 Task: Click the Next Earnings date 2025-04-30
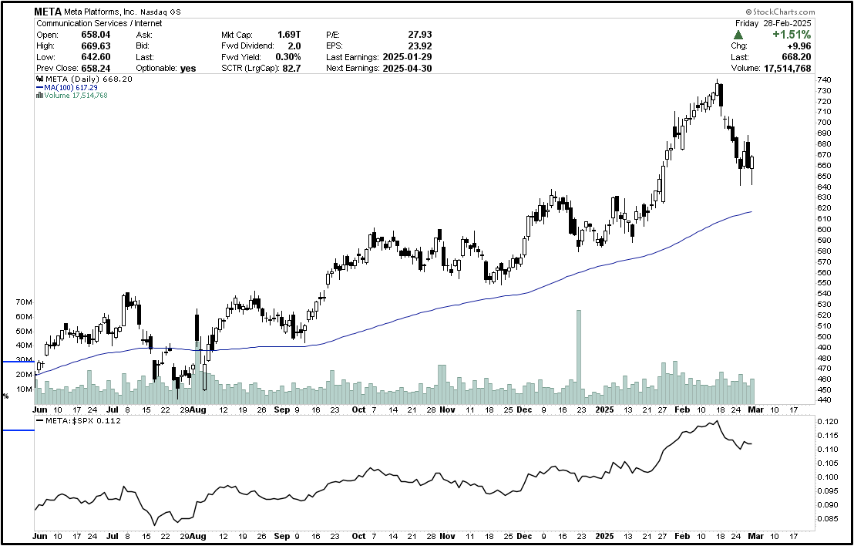(408, 69)
